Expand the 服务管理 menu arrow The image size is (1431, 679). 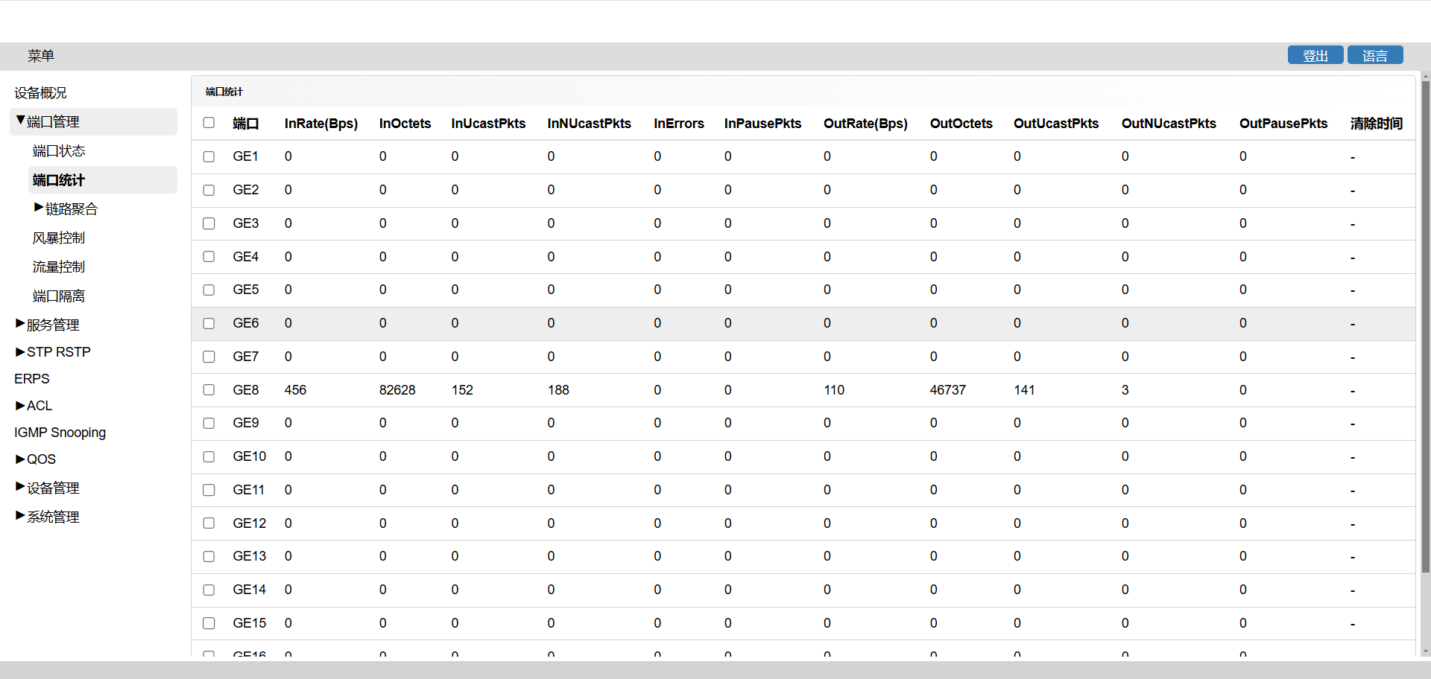[x=20, y=323]
